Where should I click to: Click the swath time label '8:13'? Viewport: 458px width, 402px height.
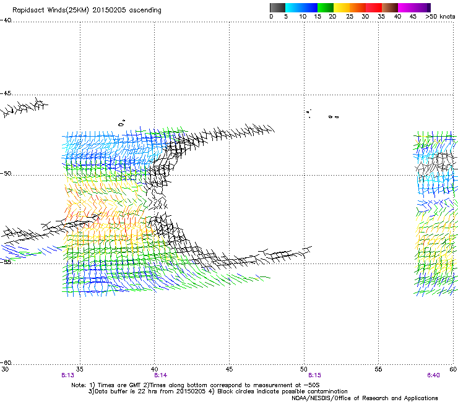(67, 375)
